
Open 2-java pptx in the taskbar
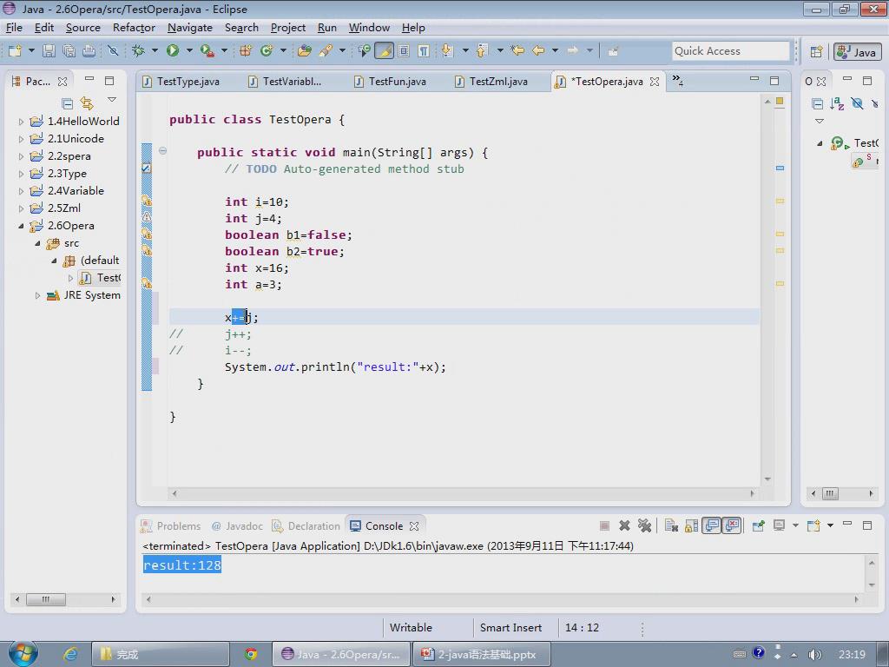(481, 655)
